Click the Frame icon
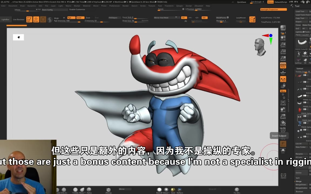Screen dimensions: 311x194 coord(283,103)
